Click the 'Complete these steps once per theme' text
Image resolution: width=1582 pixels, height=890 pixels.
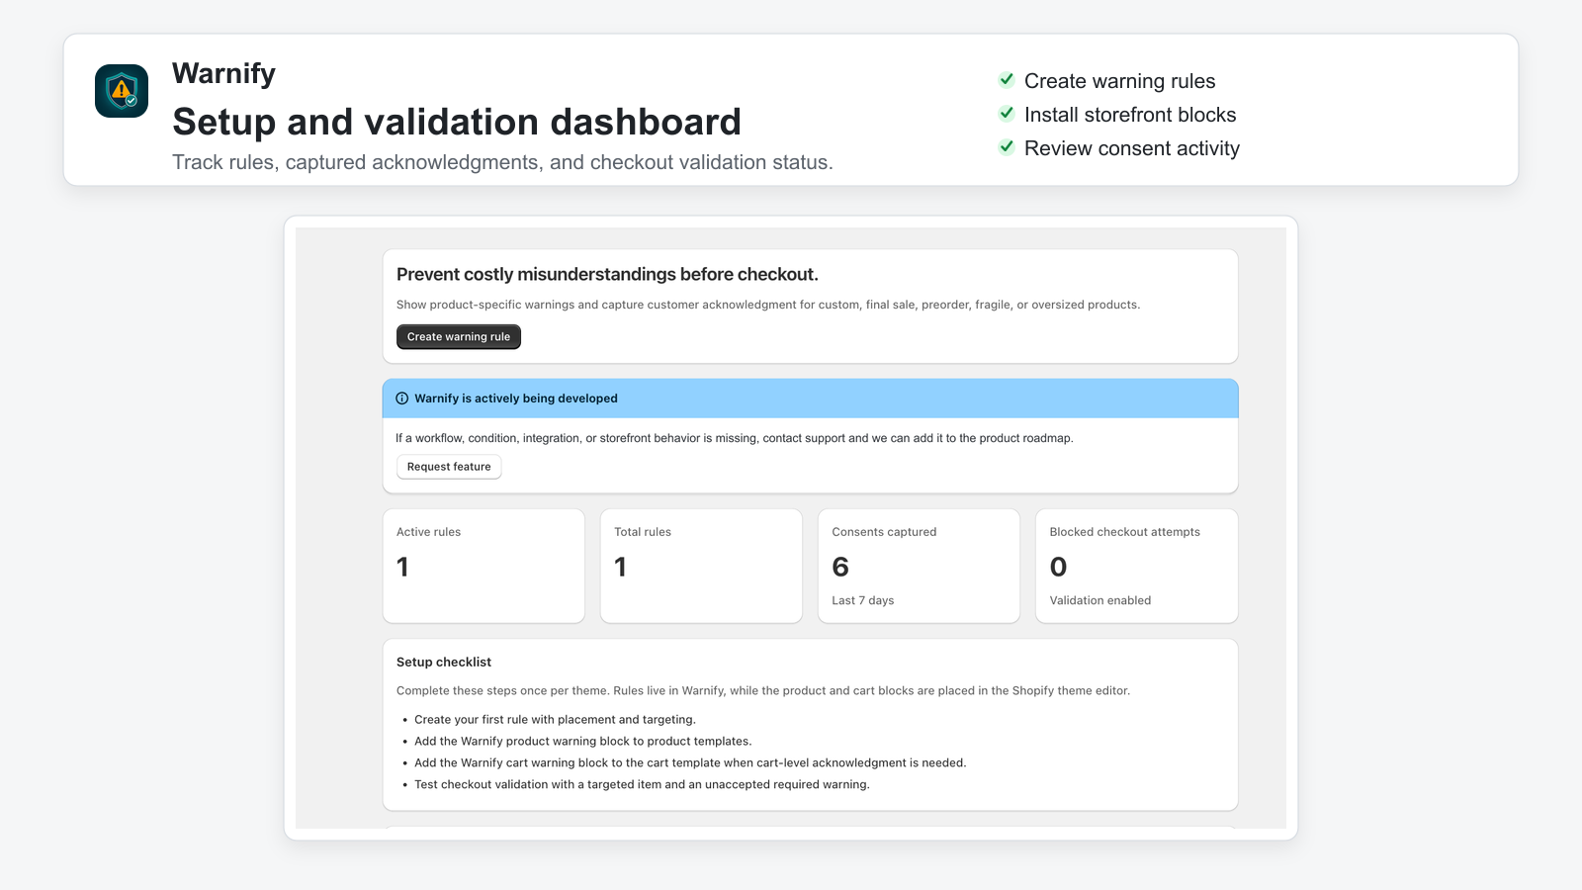[763, 691]
